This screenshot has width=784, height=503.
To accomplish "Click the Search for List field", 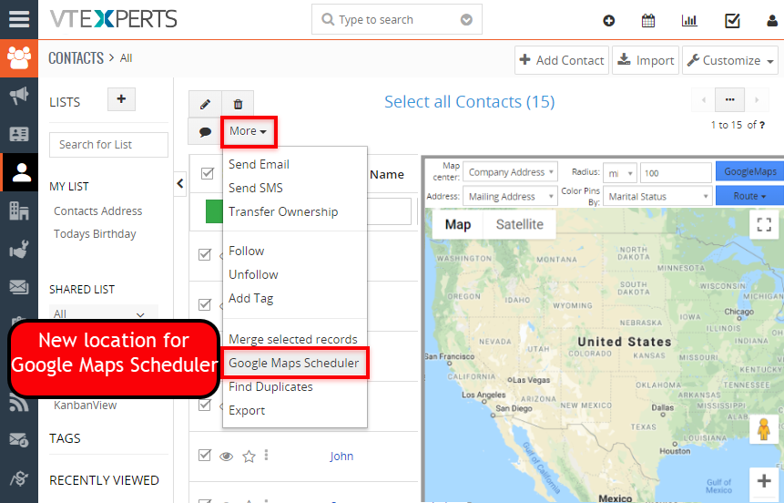I will click(x=108, y=145).
